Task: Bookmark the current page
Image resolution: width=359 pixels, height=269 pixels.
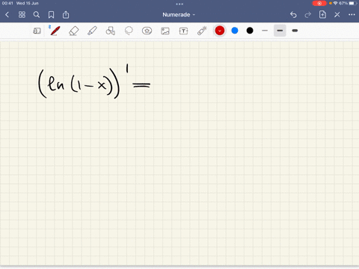Action: (x=51, y=15)
